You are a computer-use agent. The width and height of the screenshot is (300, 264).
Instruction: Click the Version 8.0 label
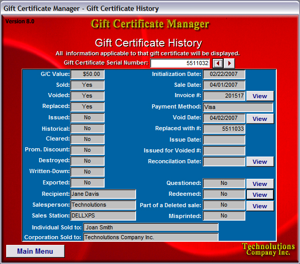(x=20, y=21)
